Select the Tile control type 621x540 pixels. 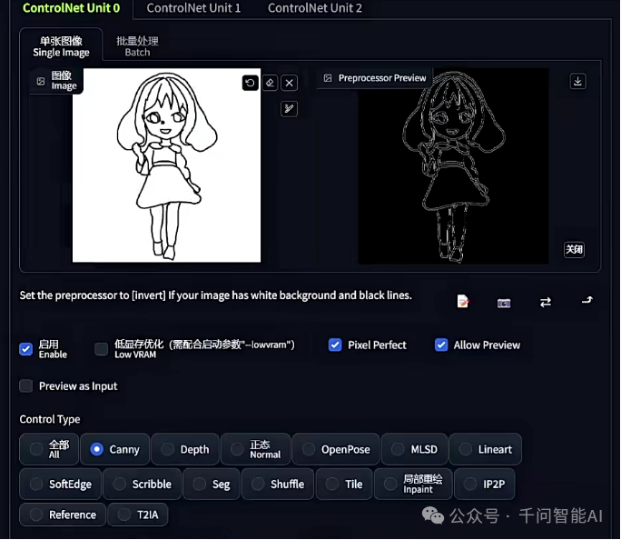[x=344, y=485]
